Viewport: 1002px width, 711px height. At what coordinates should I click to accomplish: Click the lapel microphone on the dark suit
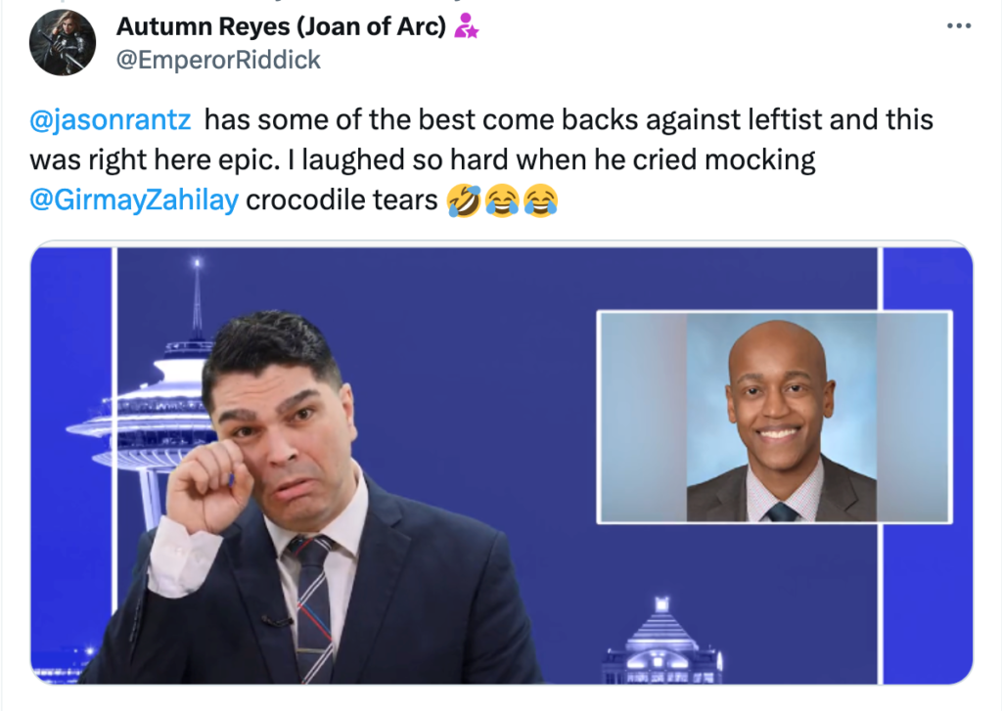(275, 620)
